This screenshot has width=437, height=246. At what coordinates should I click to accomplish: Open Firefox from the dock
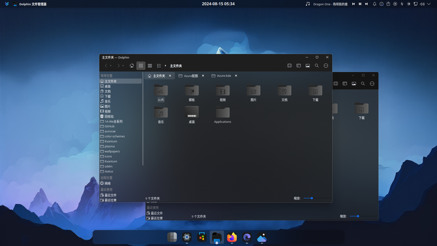click(x=232, y=237)
